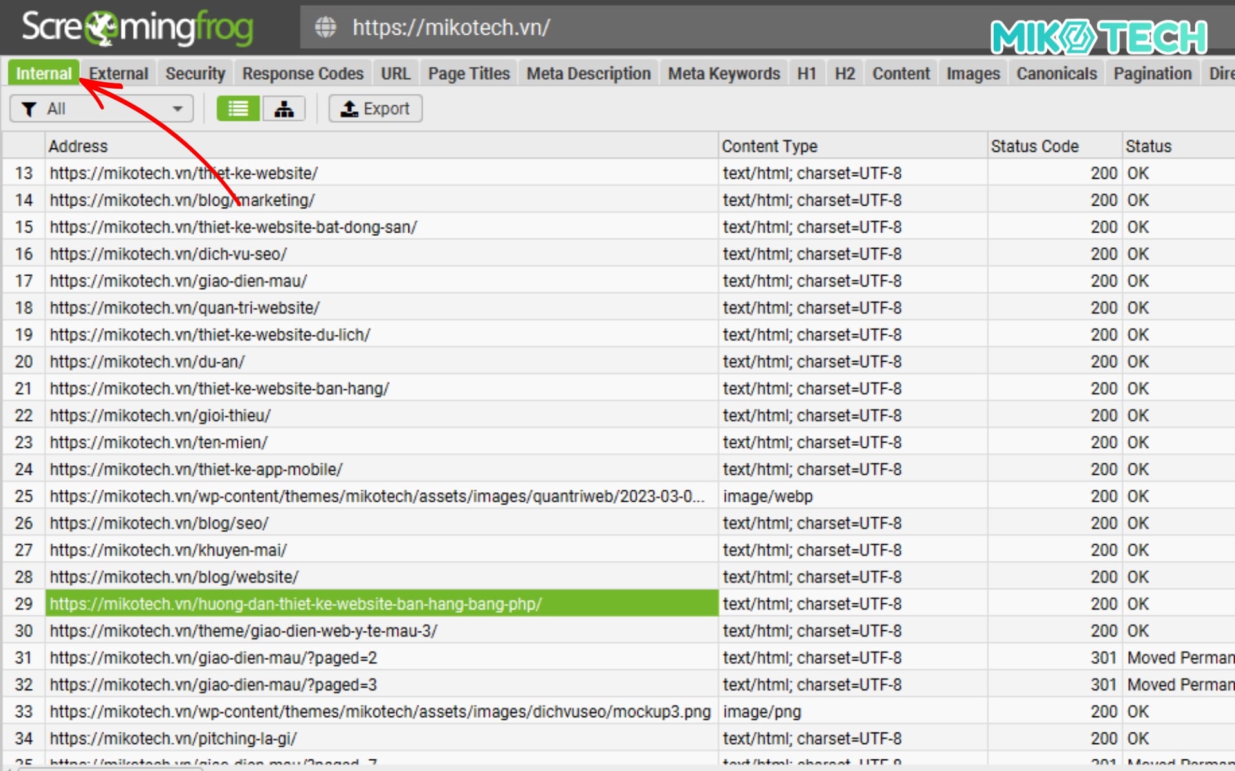
Task: Click the Mikotech logo
Action: pyautogui.click(x=1099, y=37)
